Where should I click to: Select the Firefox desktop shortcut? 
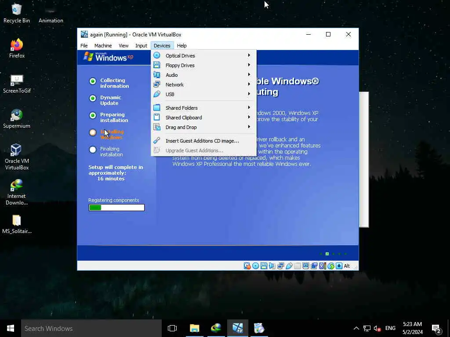17,48
